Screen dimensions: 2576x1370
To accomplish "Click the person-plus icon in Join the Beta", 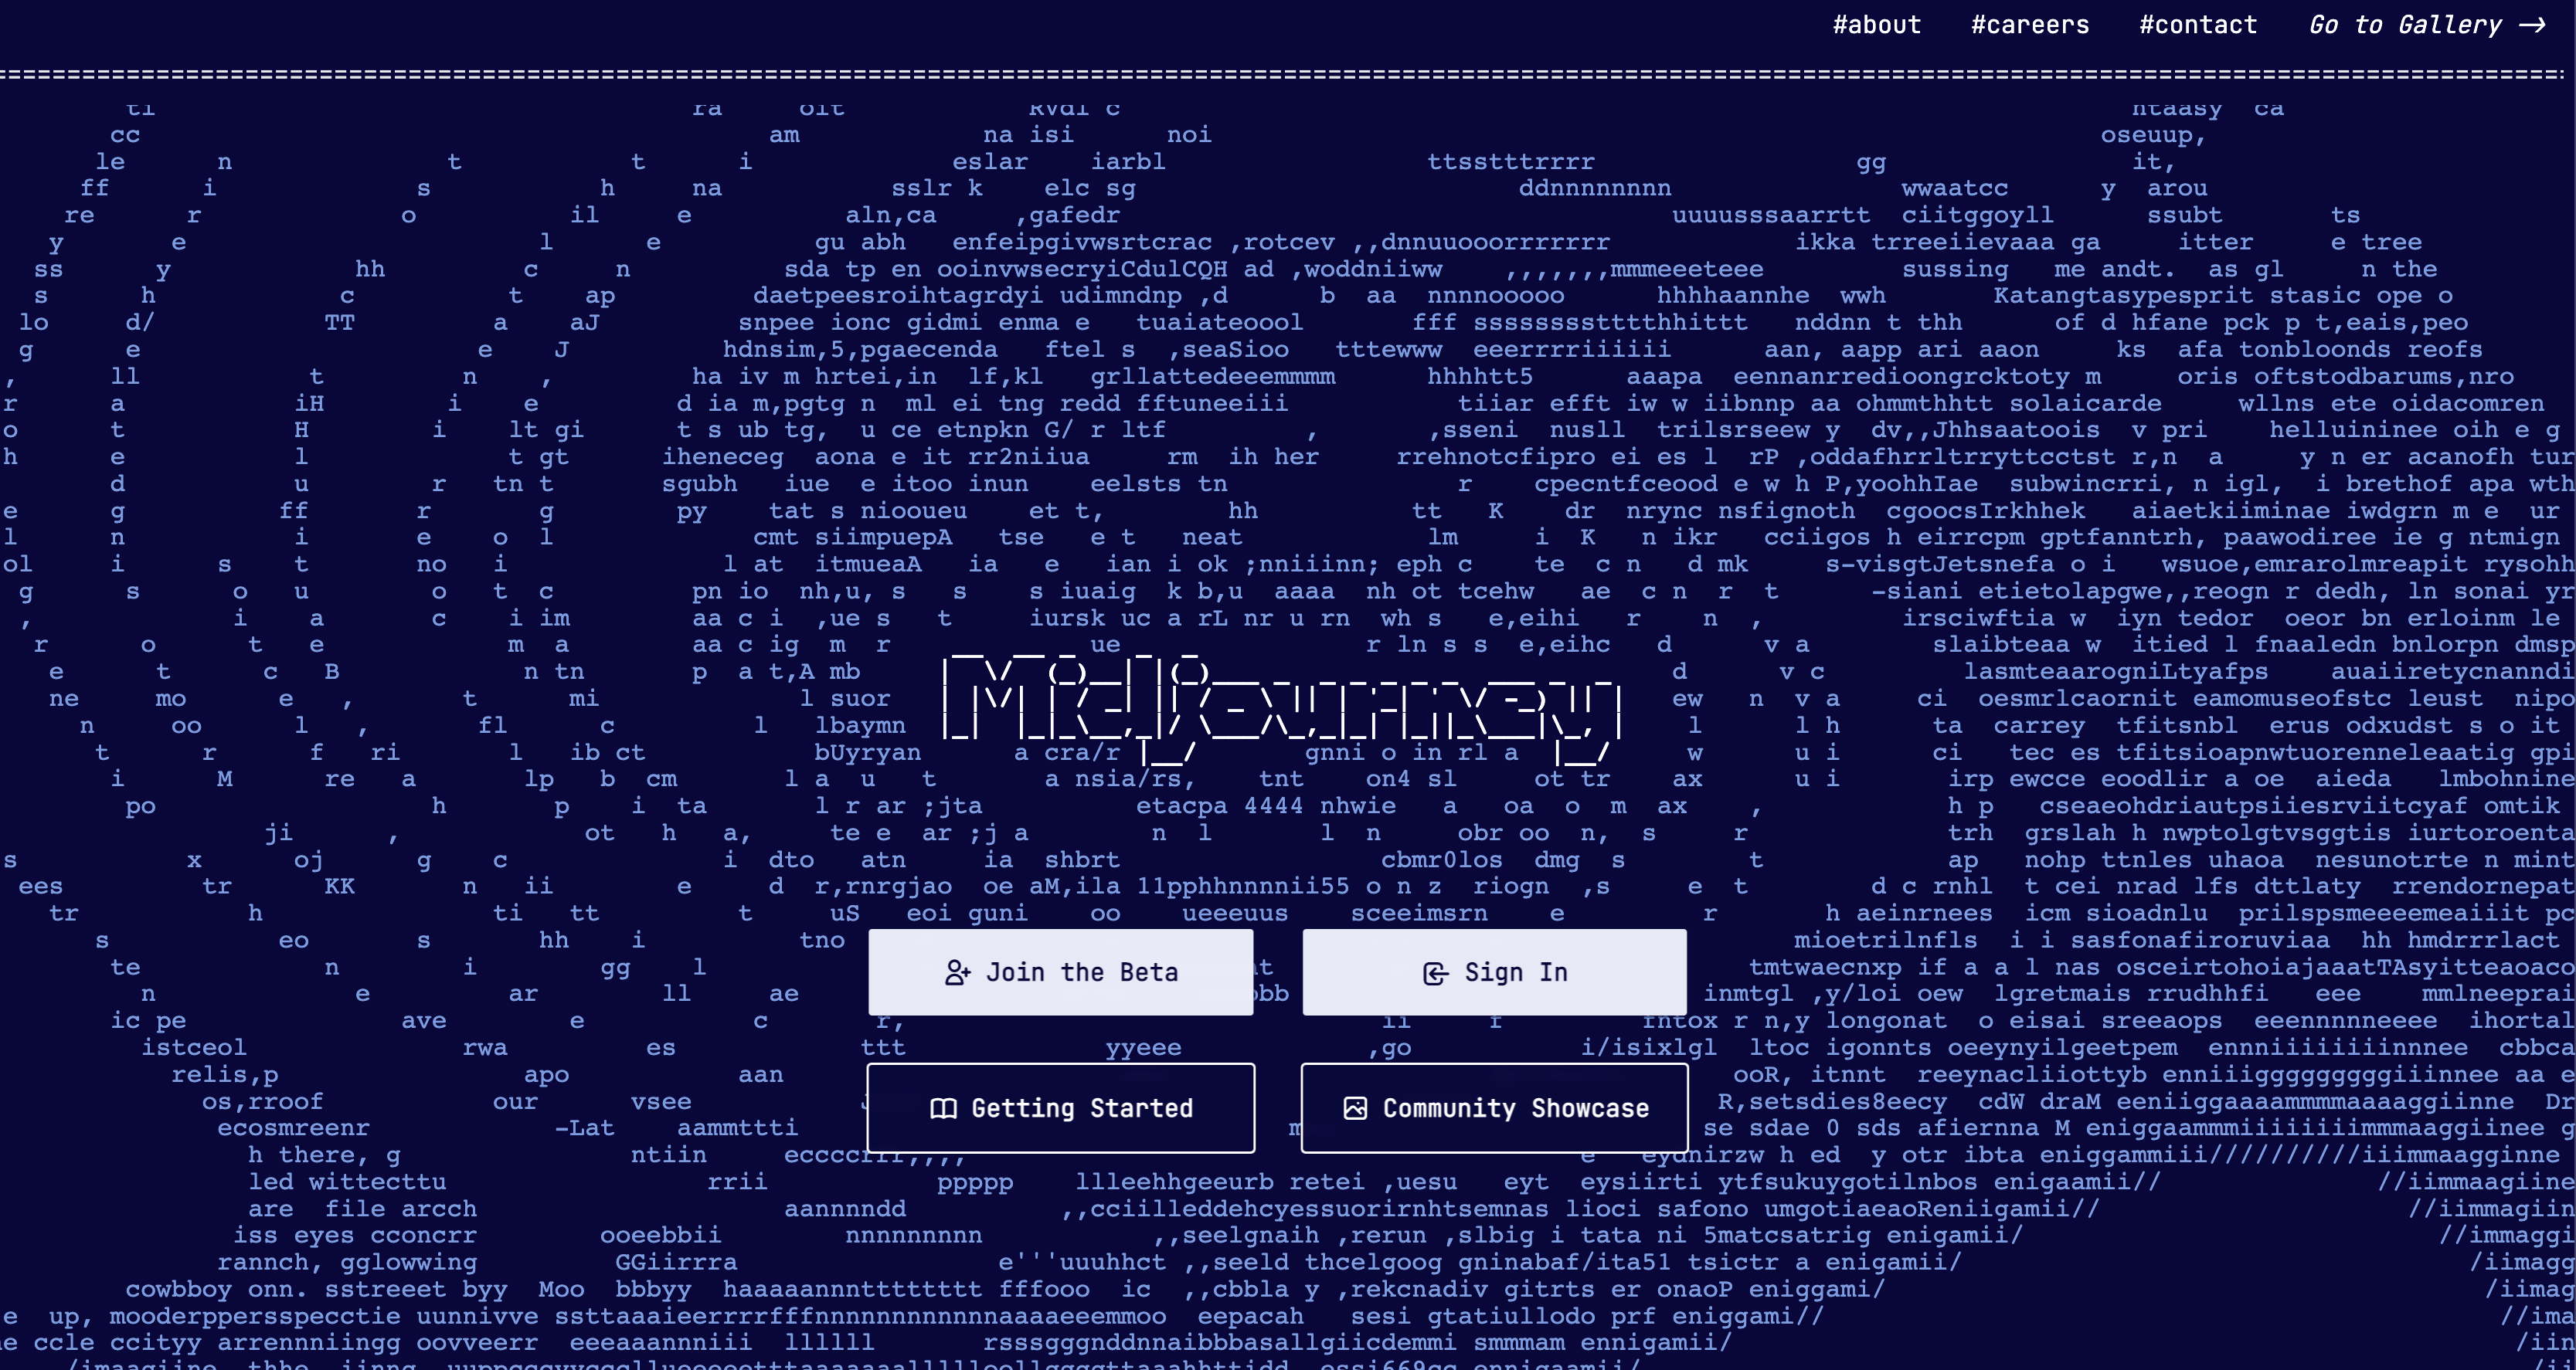I will click(x=957, y=972).
